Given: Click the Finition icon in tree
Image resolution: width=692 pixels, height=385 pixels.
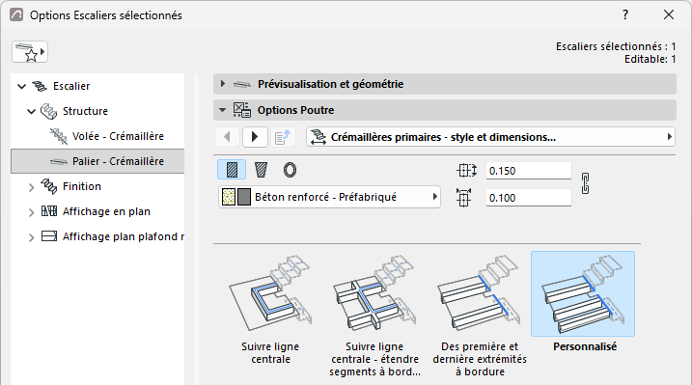Looking at the screenshot, I should pos(49,186).
